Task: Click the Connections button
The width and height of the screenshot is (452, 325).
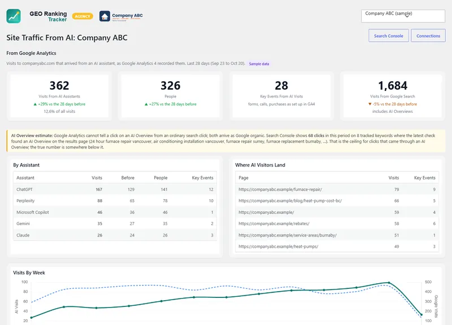Action: pyautogui.click(x=428, y=36)
